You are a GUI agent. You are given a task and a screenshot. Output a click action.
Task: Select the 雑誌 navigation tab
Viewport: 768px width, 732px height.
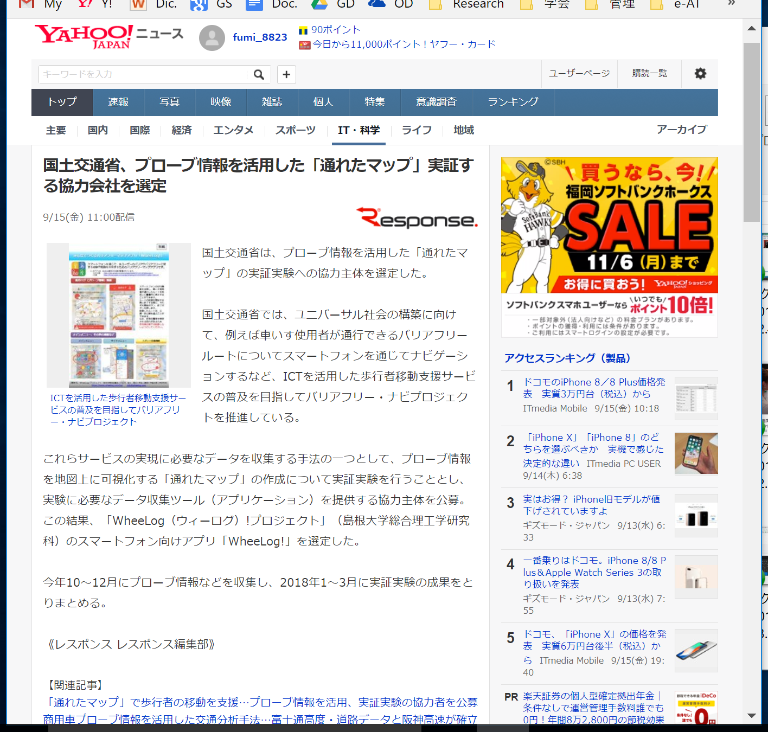coord(272,102)
